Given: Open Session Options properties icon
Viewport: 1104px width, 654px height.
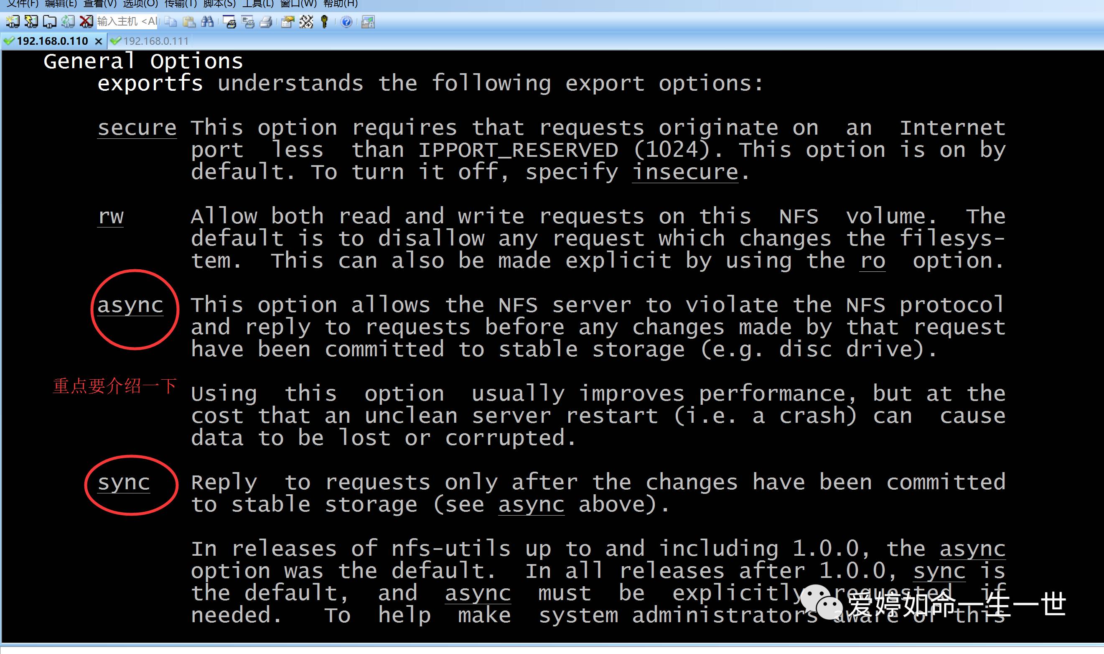Looking at the screenshot, I should click(287, 21).
